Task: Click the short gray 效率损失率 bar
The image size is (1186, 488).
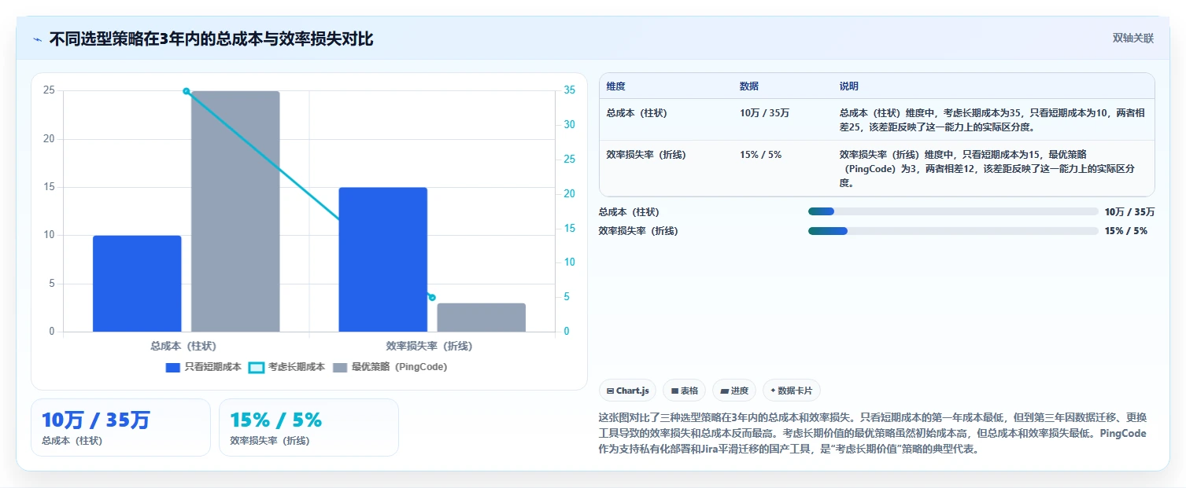Action: (x=482, y=317)
